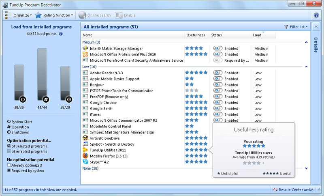Select Microsoft Forefront Client Security Antimalware Service
Screen dimensions: 324x196
[178, 60]
